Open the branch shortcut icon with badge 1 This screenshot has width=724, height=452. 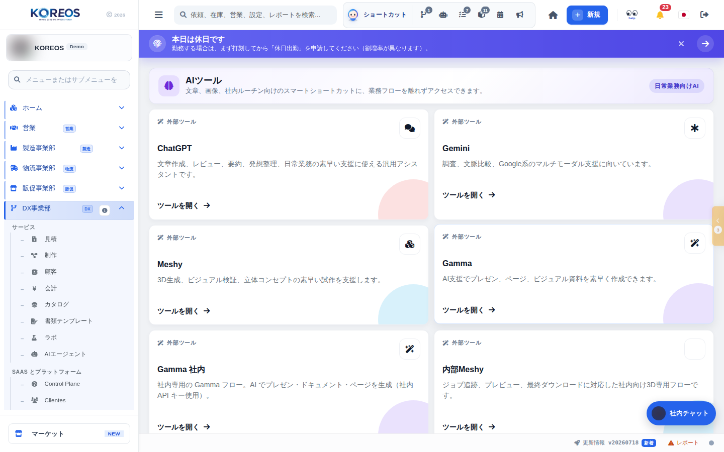tap(423, 15)
